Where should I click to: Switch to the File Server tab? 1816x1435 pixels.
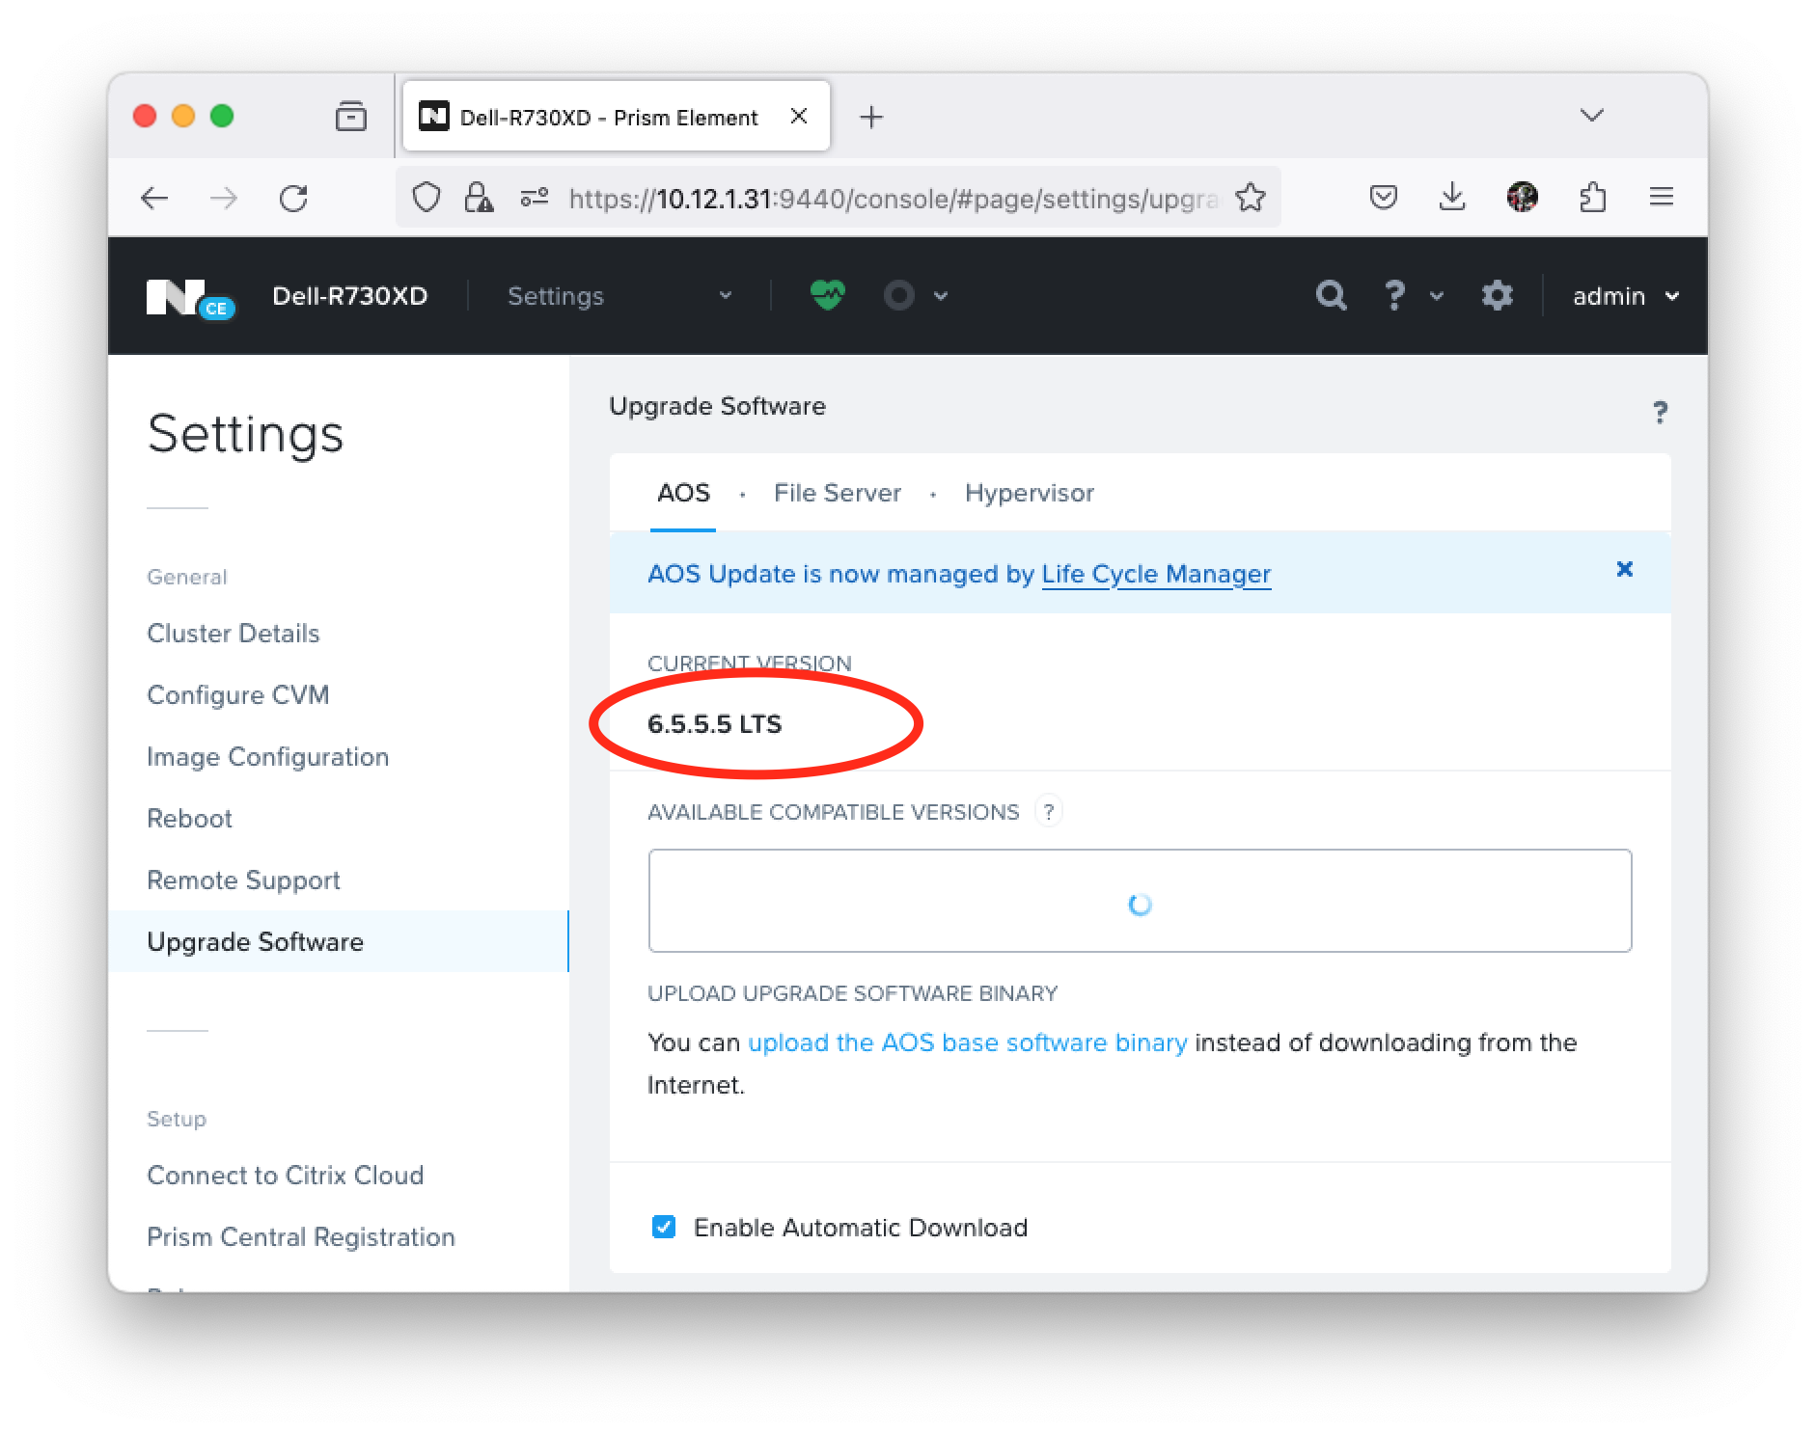[x=837, y=493]
